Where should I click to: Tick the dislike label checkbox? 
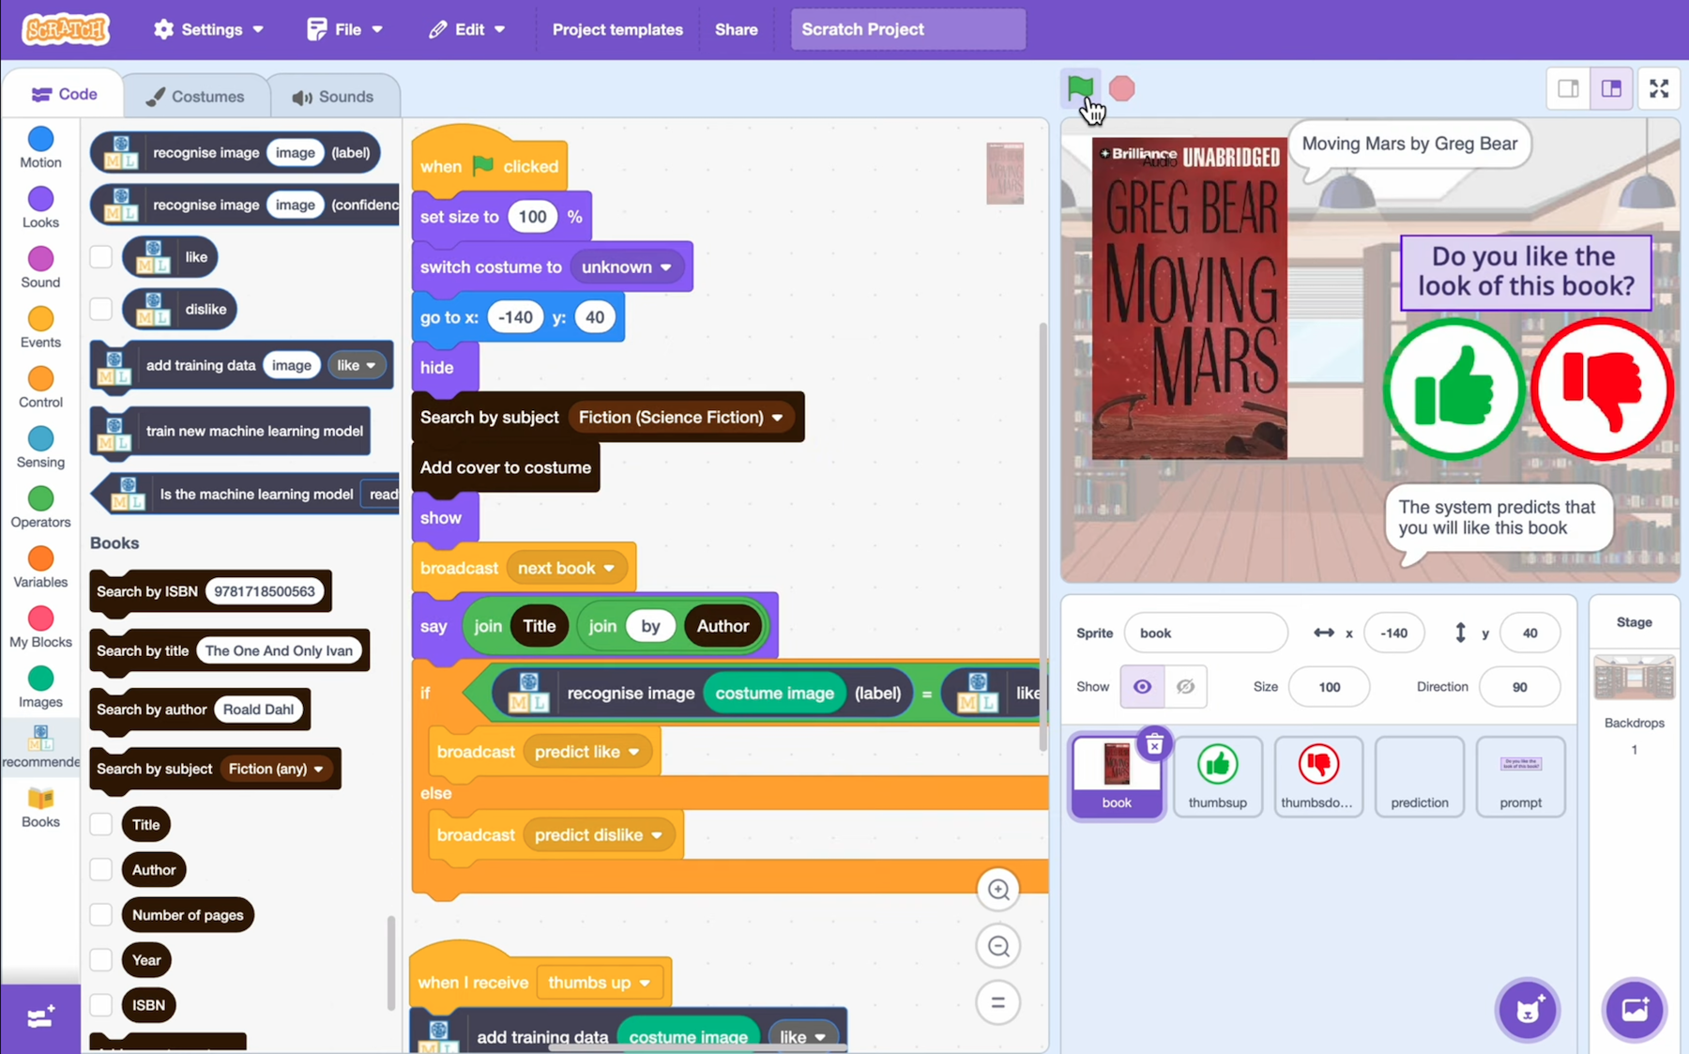coord(100,309)
